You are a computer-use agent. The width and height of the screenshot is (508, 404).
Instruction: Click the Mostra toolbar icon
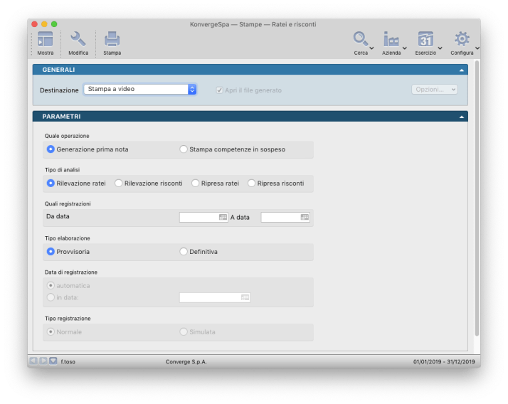(x=46, y=41)
